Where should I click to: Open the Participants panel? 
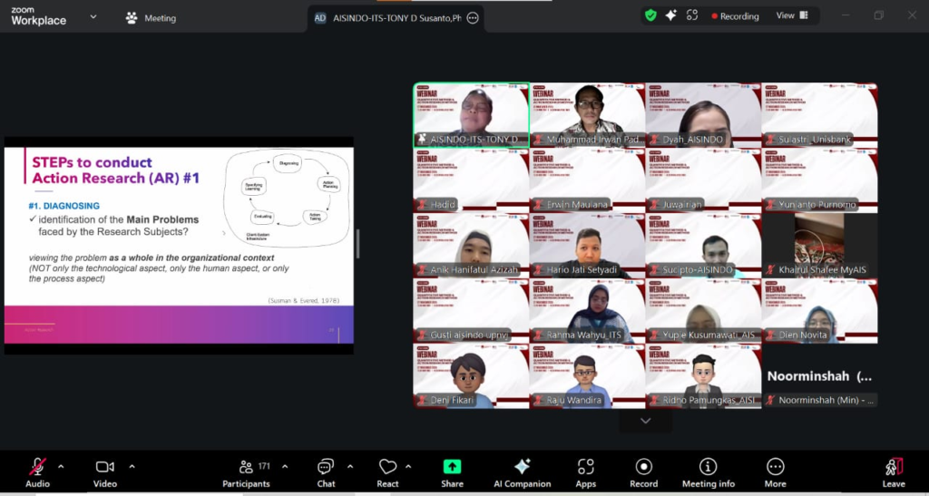[x=246, y=467]
